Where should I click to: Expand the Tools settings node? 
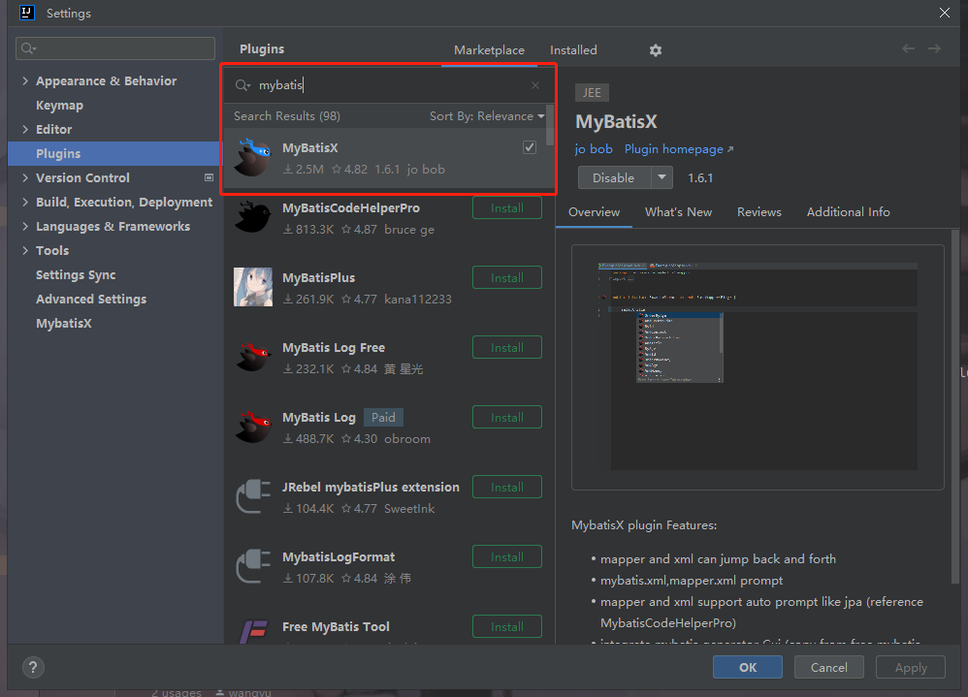click(25, 250)
